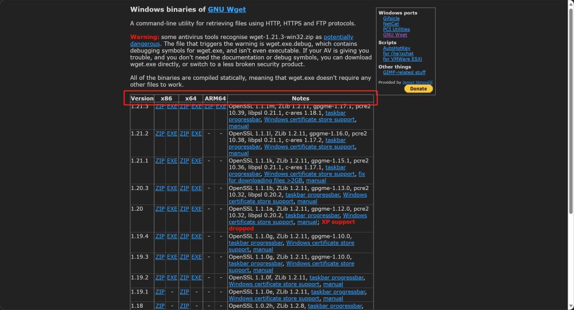Open GIMP-related stuff link
The width and height of the screenshot is (574, 310).
(404, 72)
